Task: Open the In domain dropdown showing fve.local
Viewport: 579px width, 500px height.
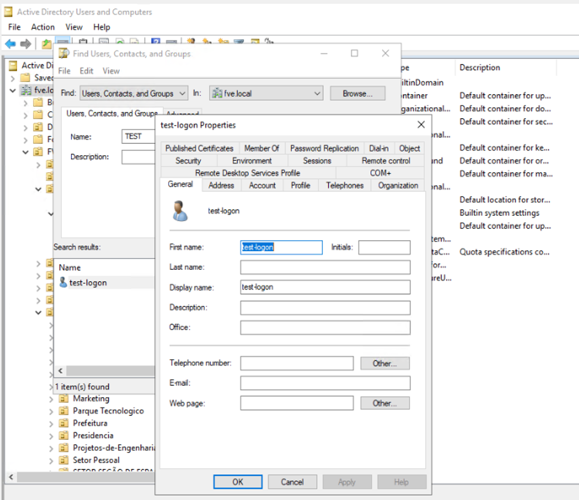Action: tap(266, 94)
